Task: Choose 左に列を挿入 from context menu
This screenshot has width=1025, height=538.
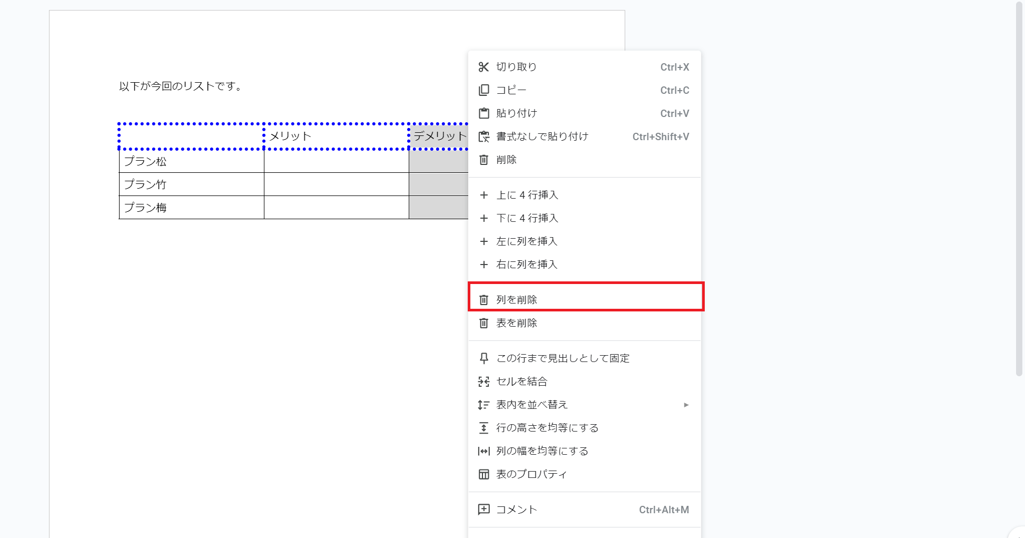Action: (x=527, y=241)
